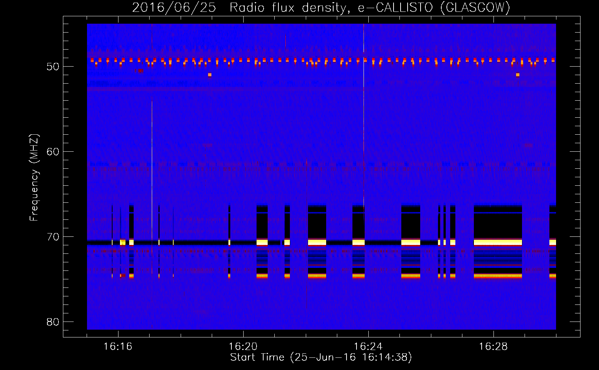This screenshot has width=599, height=370.
Task: Click the plot title '2016/06/25 Radio flux density, e-CALLISTO (GLASGOW)'
Action: pos(321,8)
